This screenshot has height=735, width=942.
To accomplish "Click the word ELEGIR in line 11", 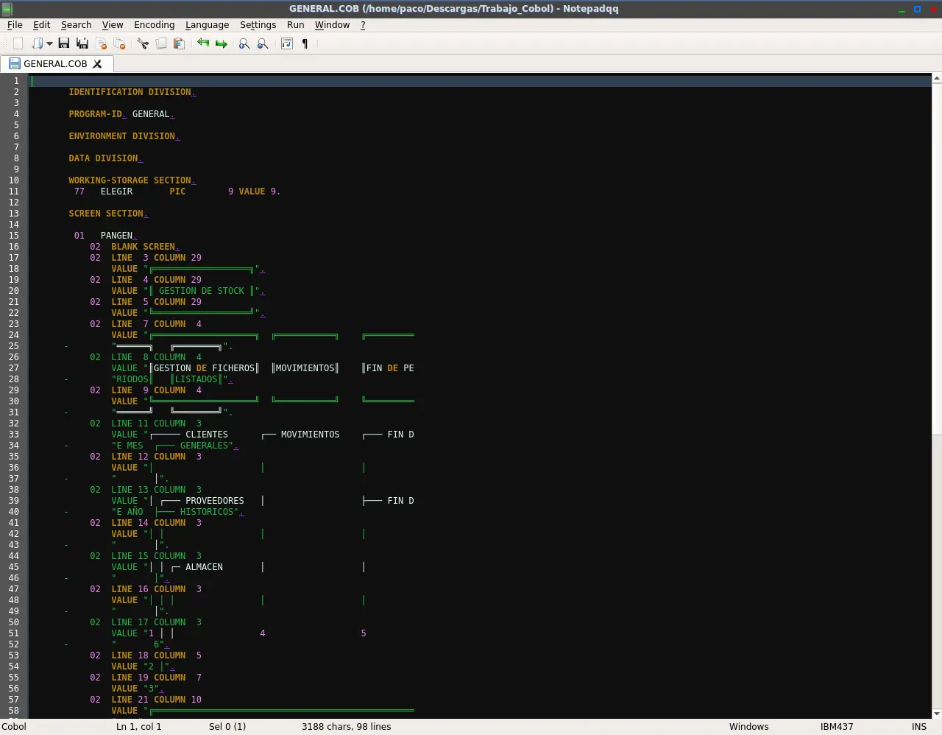I will (116, 191).
